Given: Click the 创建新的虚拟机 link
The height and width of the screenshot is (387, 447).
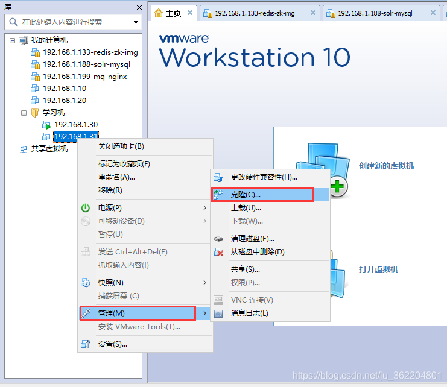Looking at the screenshot, I should pyautogui.click(x=386, y=166).
